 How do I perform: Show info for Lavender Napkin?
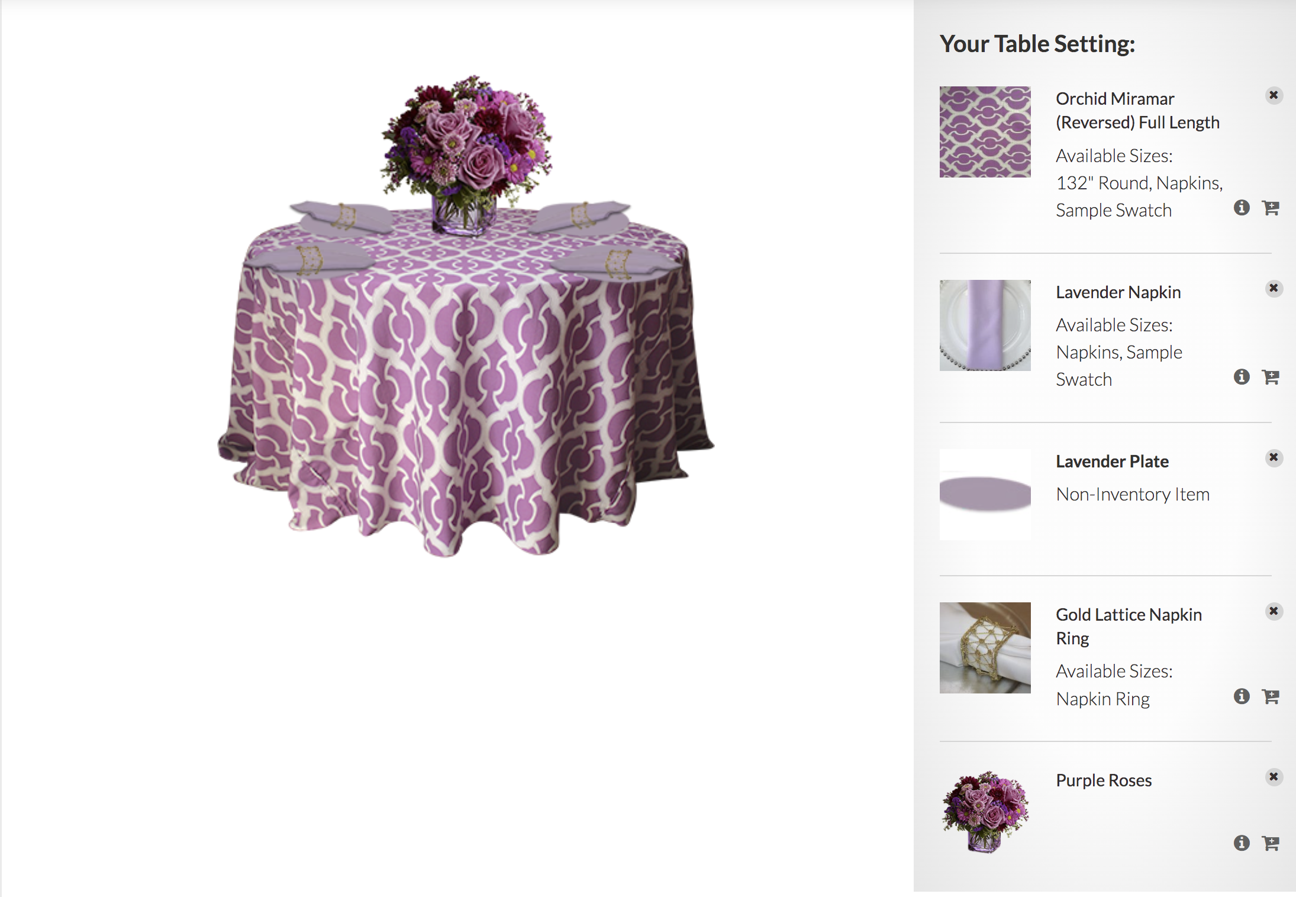pos(1242,377)
